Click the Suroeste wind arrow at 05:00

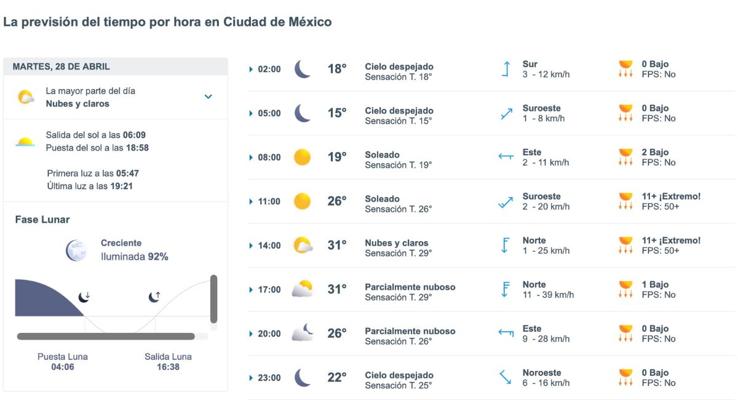point(506,113)
